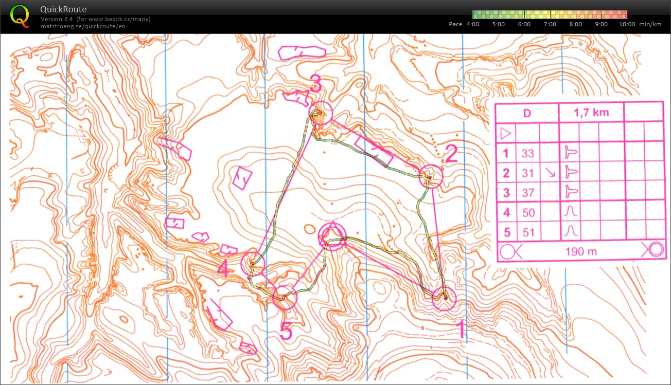This screenshot has width=671, height=385.
Task: Click the 190 m finish distance text
Action: pos(582,251)
